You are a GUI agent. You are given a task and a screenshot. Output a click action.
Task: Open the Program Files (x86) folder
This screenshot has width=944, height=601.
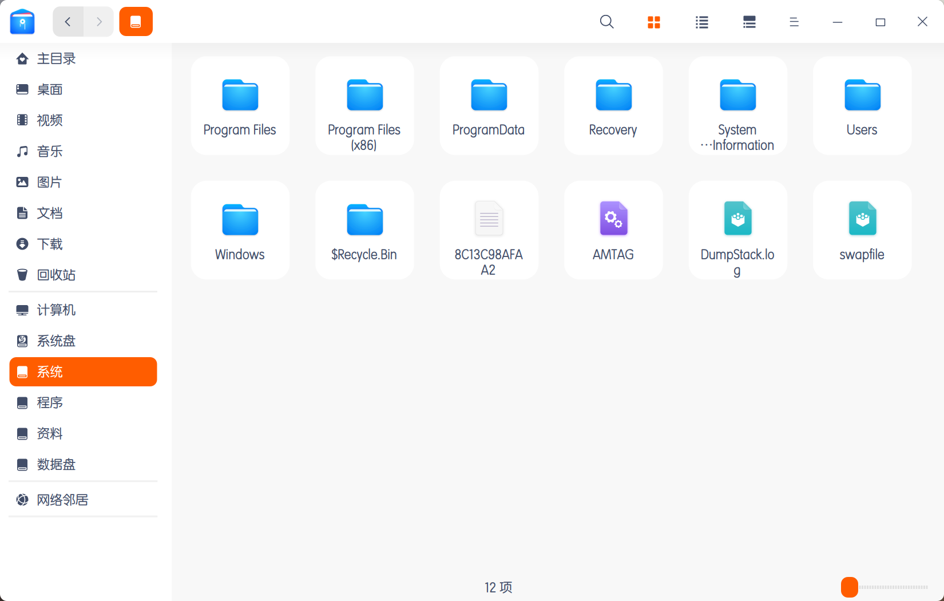tap(364, 105)
